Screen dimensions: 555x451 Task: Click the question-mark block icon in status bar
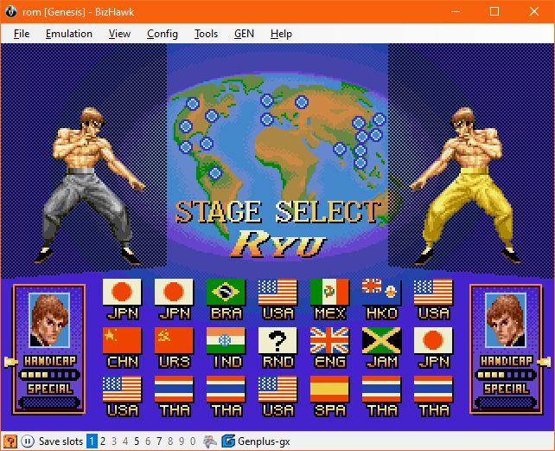coord(10,441)
